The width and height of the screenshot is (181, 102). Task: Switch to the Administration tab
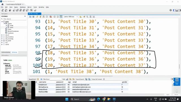coord(6,52)
